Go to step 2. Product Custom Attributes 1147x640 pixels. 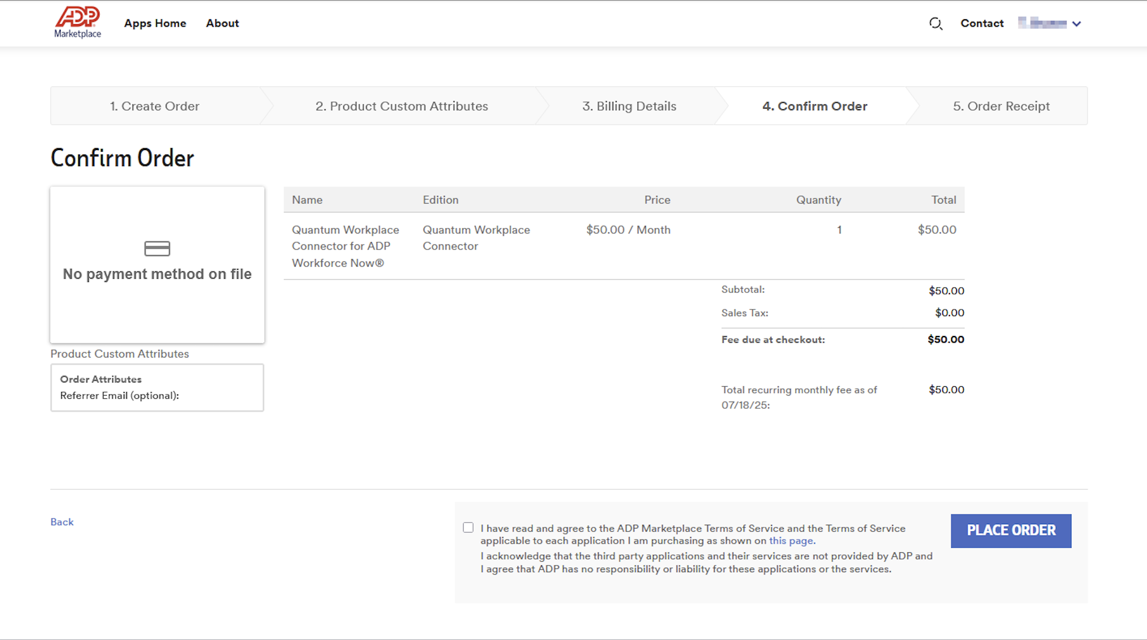pos(402,106)
